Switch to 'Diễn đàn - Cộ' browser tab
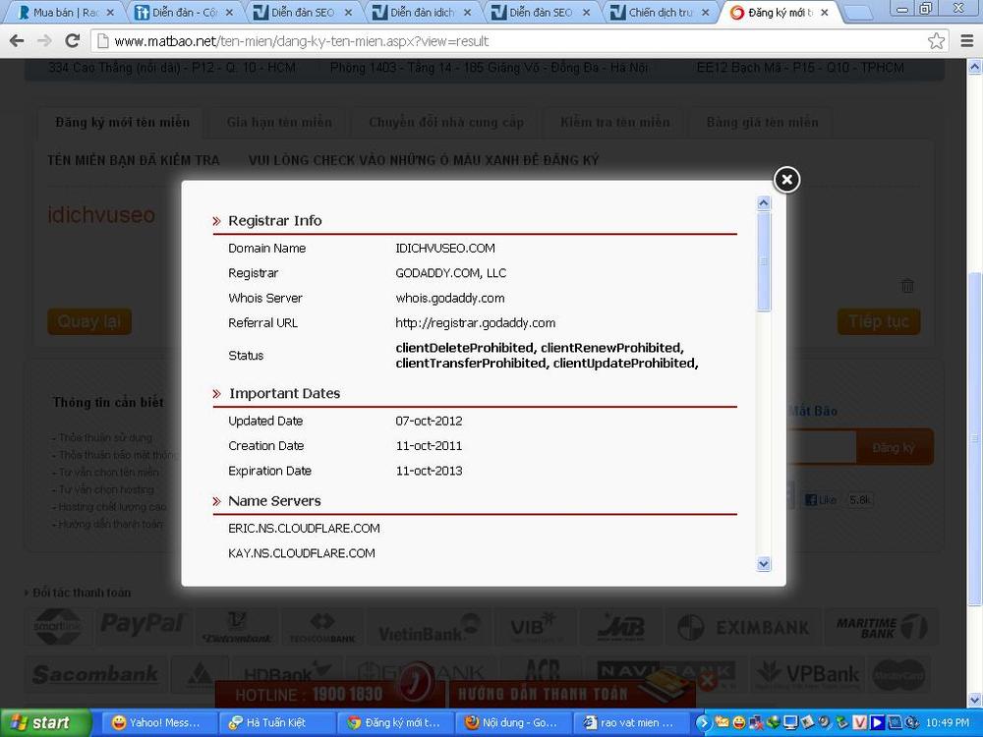Viewport: 983px width, 737px height. click(x=185, y=12)
